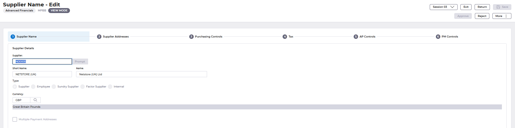The width and height of the screenshot is (515, 128).
Task: Click step 1 circle icon for Supplier Name
Action: pyautogui.click(x=13, y=37)
